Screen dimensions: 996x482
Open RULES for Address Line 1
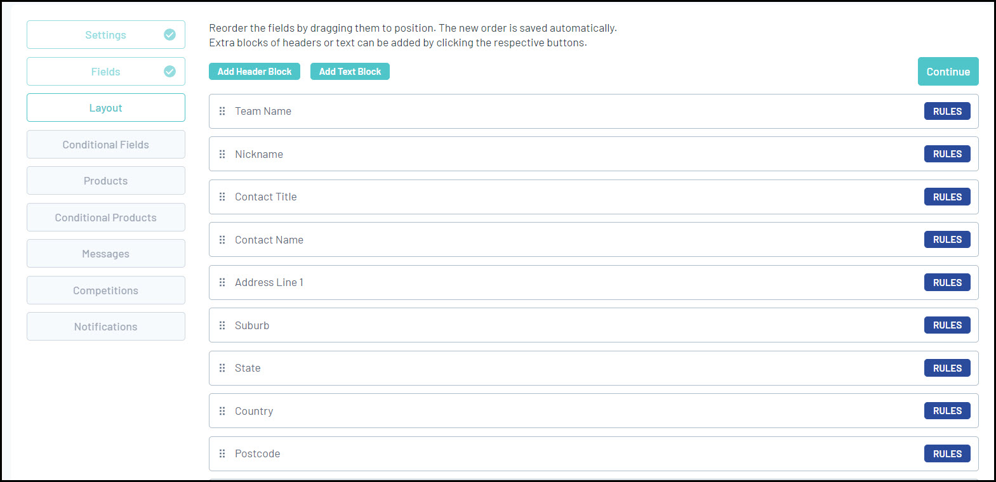tap(947, 282)
